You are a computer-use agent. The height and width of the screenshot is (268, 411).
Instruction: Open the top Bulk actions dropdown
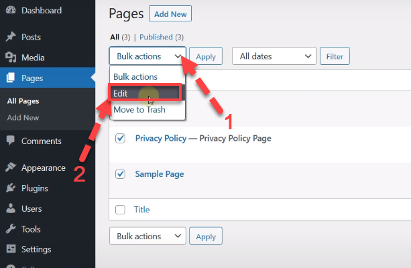[148, 56]
